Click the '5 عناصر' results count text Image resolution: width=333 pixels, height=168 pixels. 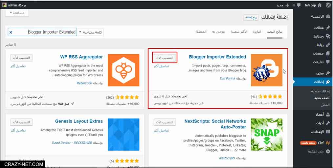coord(11,45)
